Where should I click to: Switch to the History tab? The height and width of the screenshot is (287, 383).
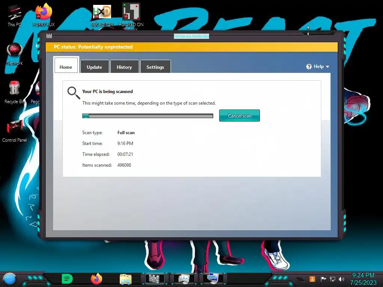tap(124, 67)
